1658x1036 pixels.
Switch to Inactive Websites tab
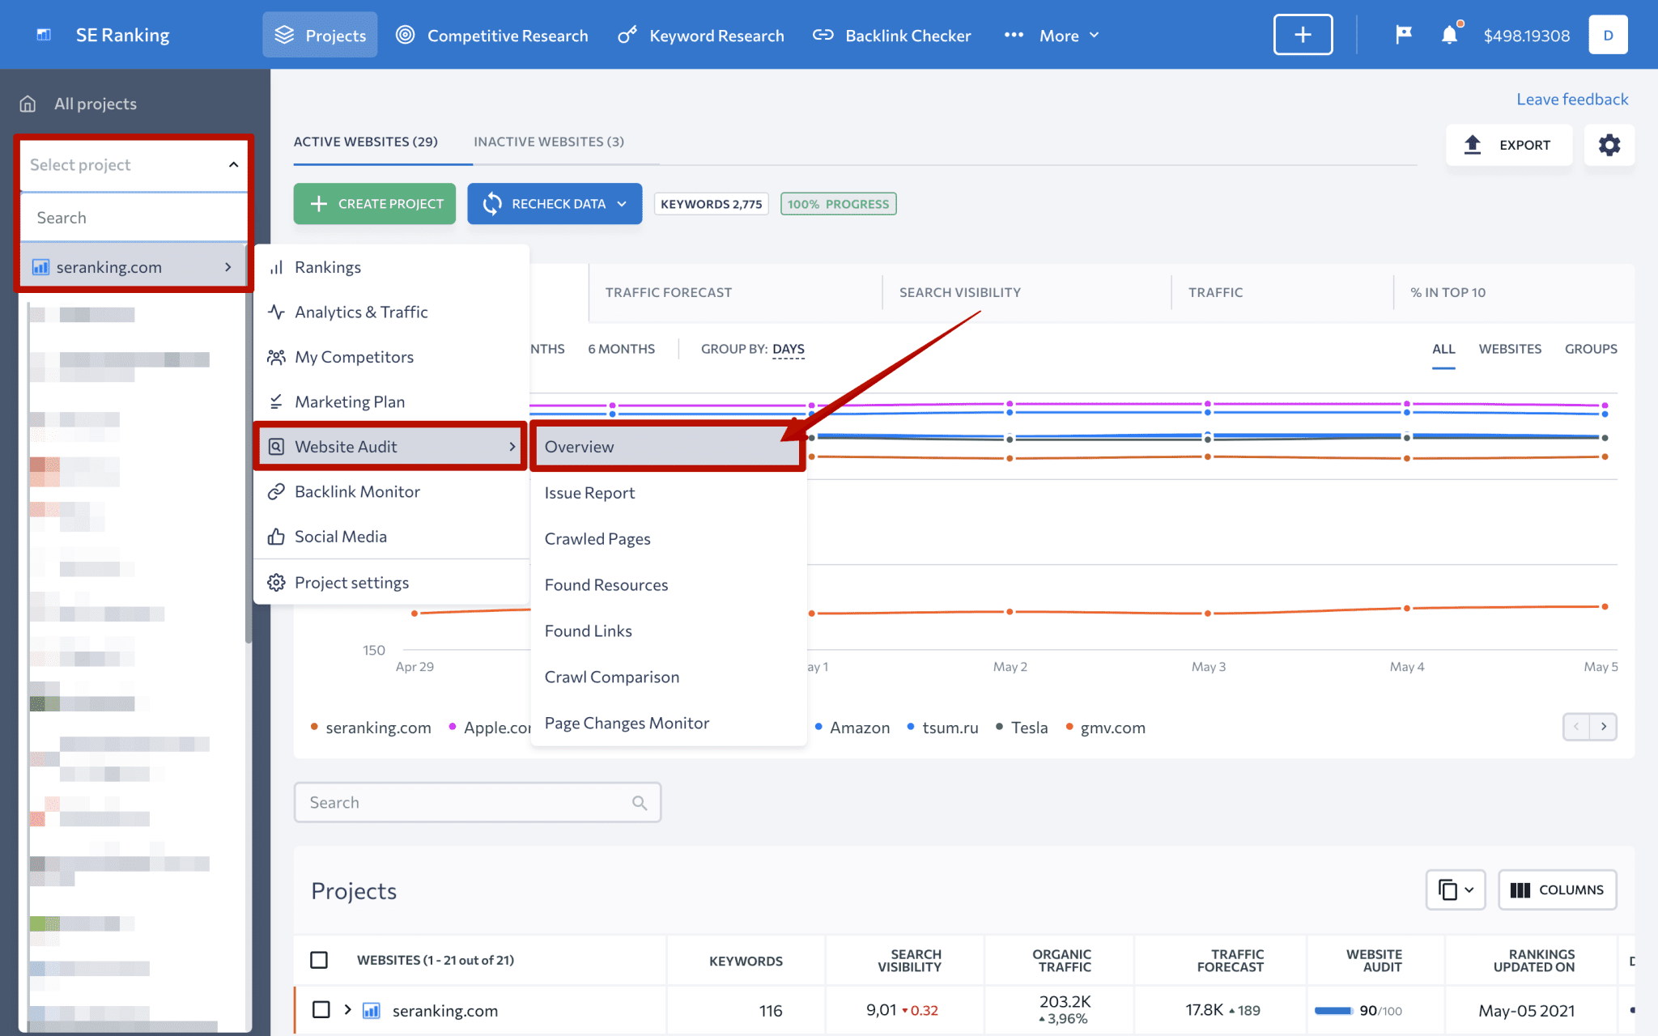548,142
